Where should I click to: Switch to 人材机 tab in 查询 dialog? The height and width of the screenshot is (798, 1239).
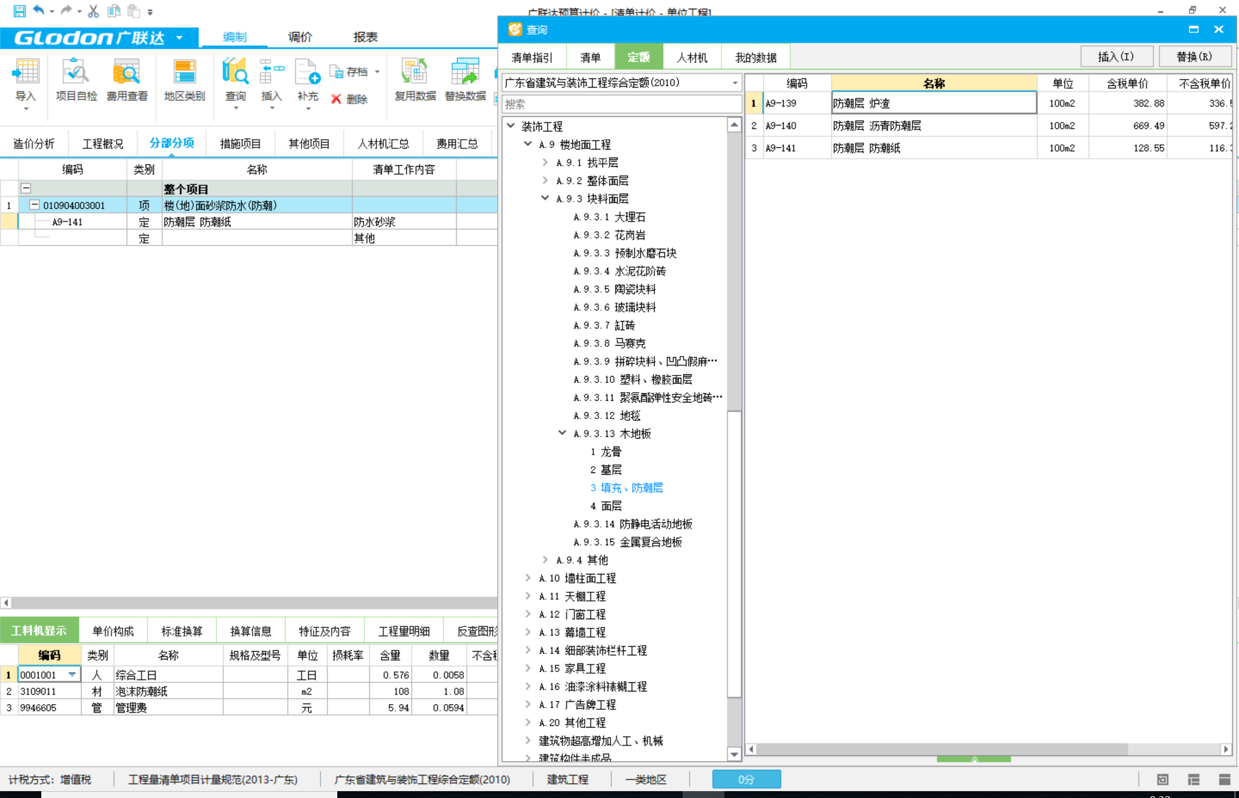(x=692, y=57)
